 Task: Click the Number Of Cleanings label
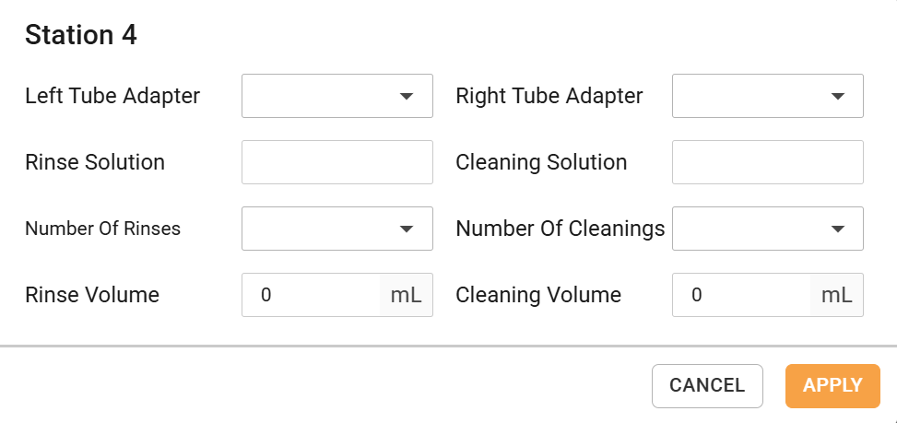(x=561, y=229)
